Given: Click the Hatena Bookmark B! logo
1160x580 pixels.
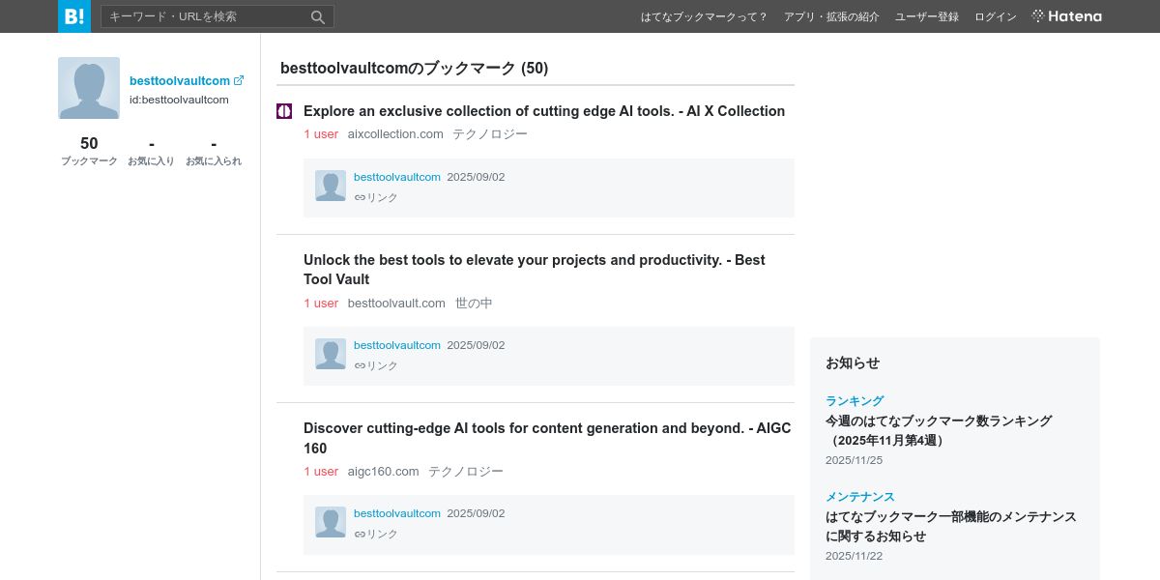Looking at the screenshot, I should click(74, 16).
